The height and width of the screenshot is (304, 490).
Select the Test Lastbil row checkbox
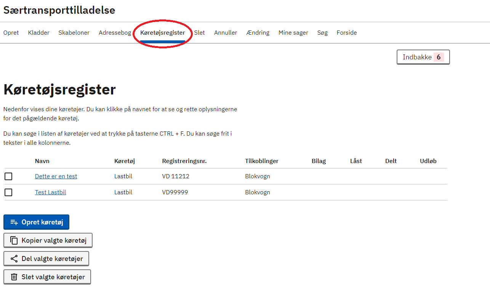(x=8, y=192)
